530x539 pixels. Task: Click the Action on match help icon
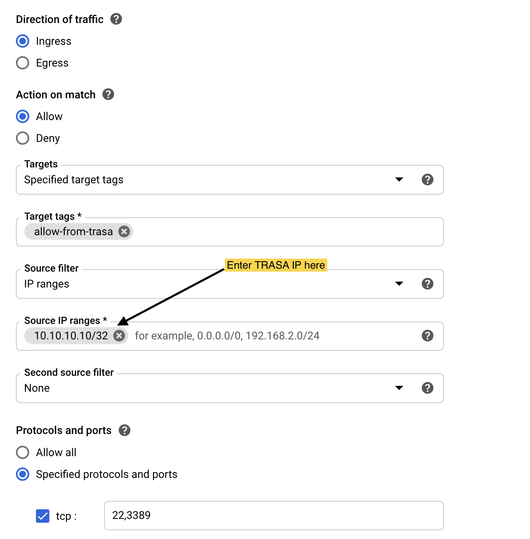tap(108, 95)
